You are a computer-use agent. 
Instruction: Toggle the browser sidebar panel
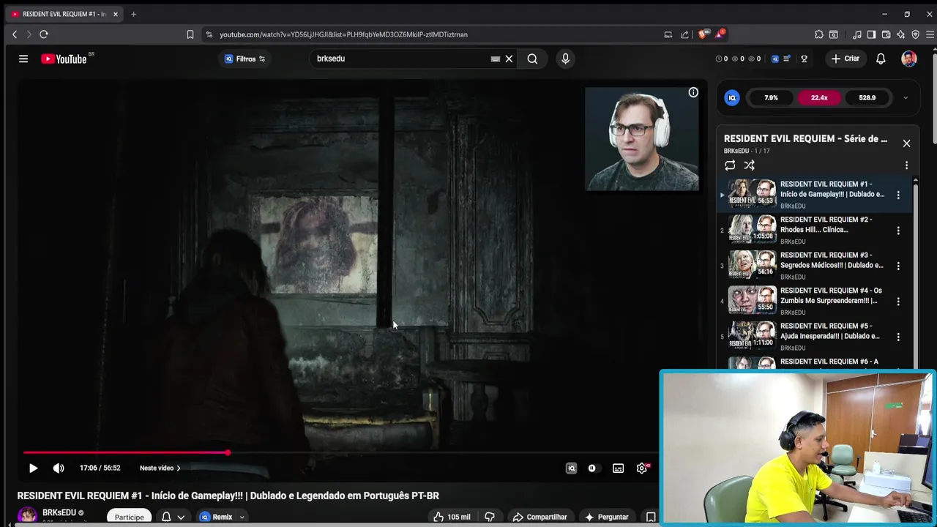871,34
